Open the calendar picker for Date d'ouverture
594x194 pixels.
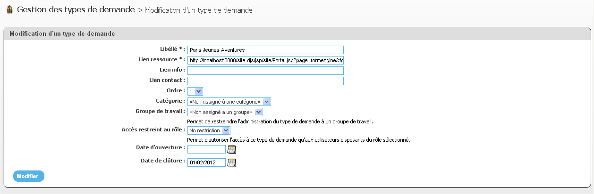(231, 150)
